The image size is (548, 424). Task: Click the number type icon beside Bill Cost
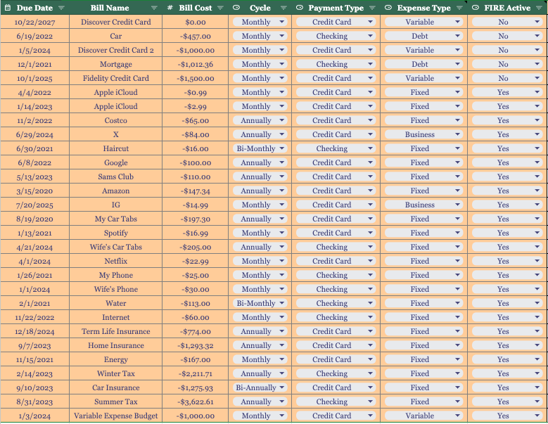pyautogui.click(x=170, y=8)
